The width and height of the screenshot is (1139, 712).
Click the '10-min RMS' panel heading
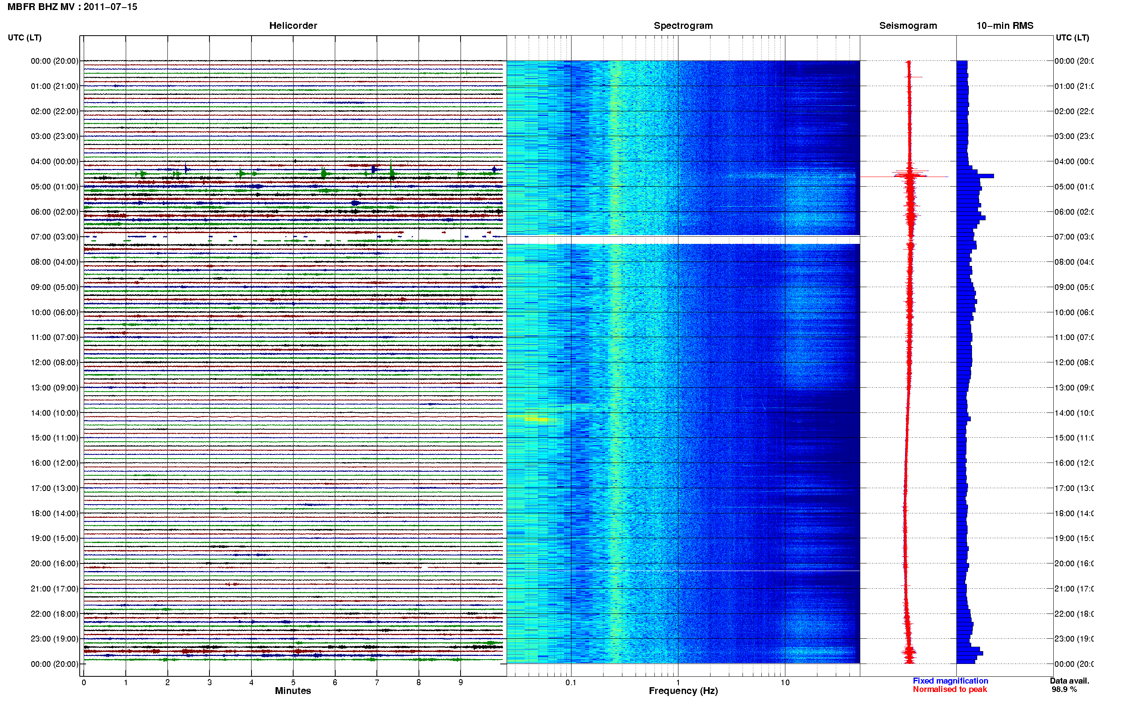tap(1004, 26)
